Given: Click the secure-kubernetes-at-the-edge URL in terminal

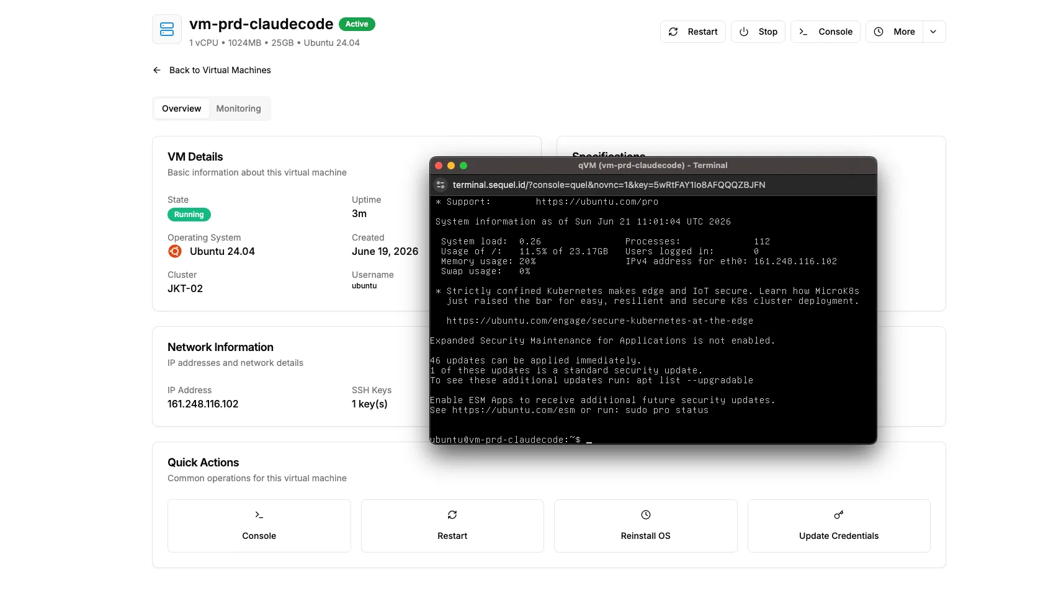Looking at the screenshot, I should pos(599,321).
